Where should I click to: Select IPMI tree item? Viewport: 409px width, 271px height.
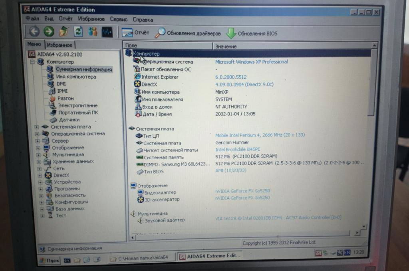click(62, 91)
